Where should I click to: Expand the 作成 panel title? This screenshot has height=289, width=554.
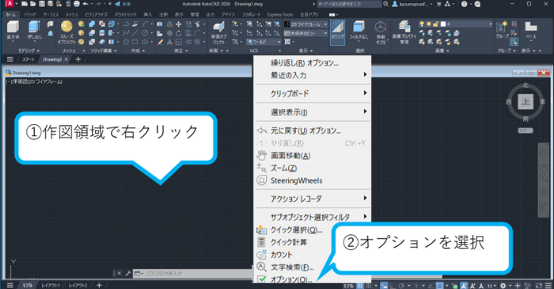(x=138, y=51)
